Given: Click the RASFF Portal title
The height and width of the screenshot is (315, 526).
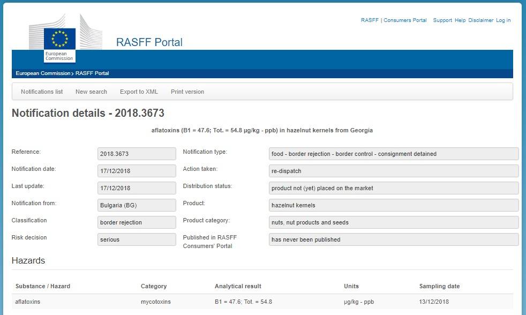Looking at the screenshot, I should (x=149, y=42).
